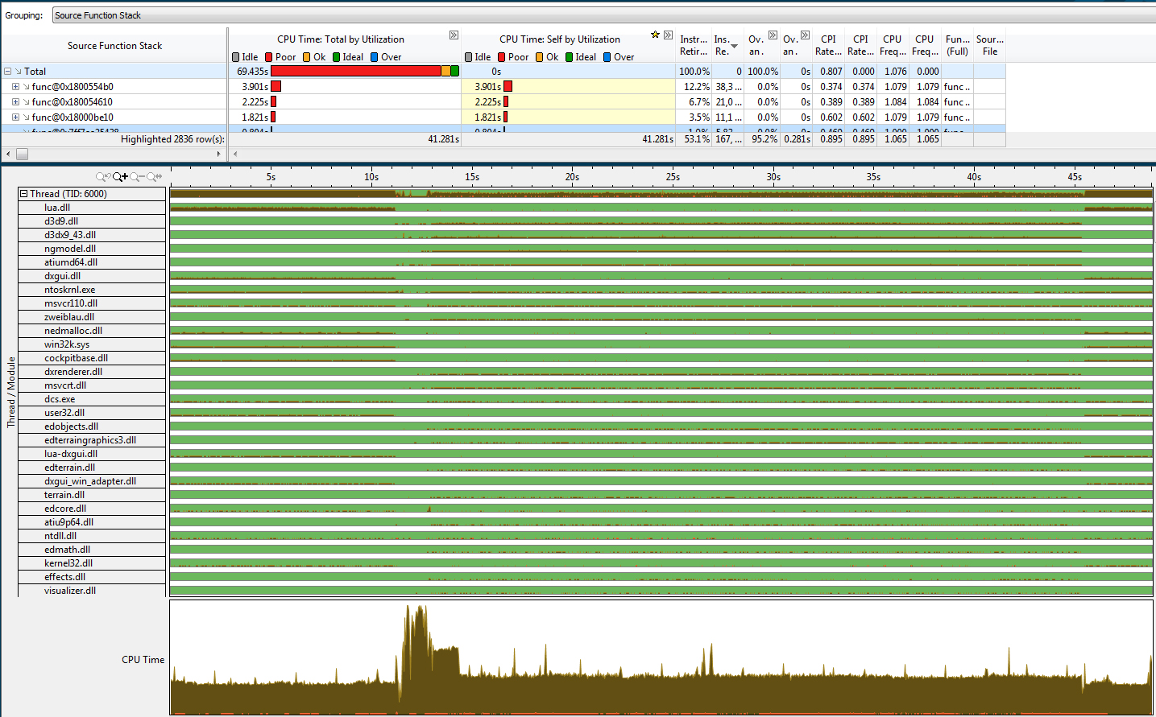Click the sort arrow on Ins. Re. column
This screenshot has width=1156, height=717.
tap(734, 47)
